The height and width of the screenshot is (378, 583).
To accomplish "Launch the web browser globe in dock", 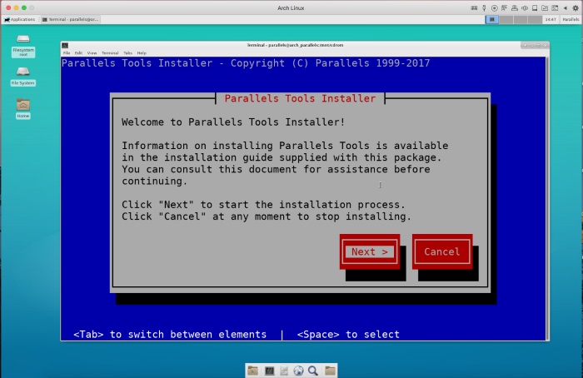I will coord(298,371).
